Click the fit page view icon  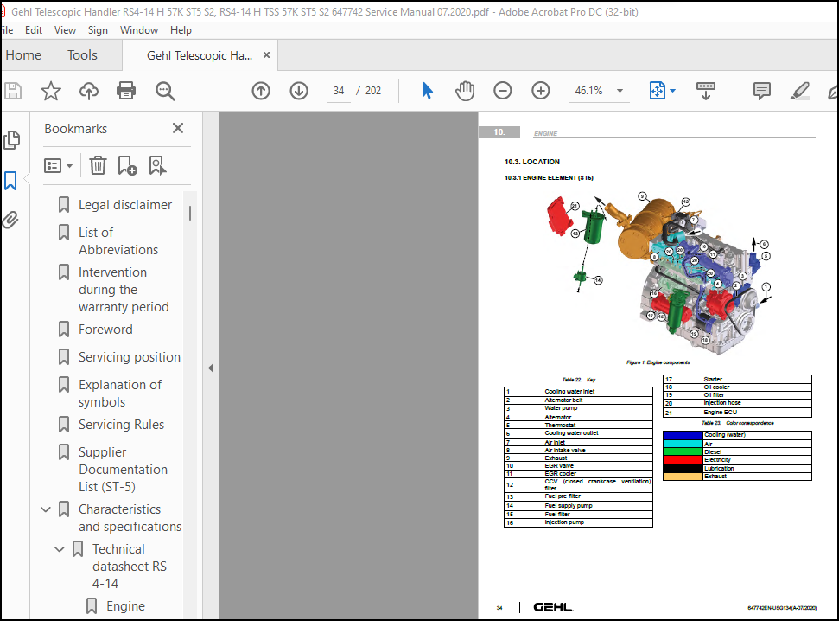[x=658, y=91]
